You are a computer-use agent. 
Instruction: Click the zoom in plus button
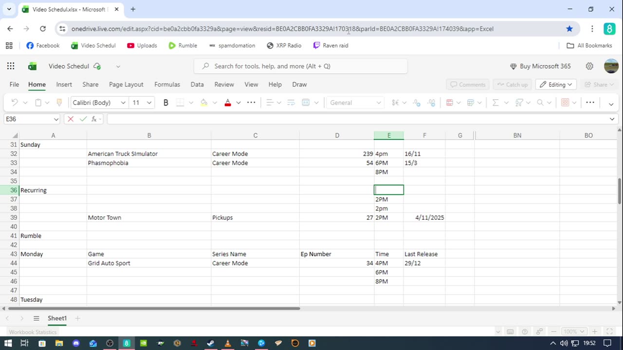pos(595,332)
